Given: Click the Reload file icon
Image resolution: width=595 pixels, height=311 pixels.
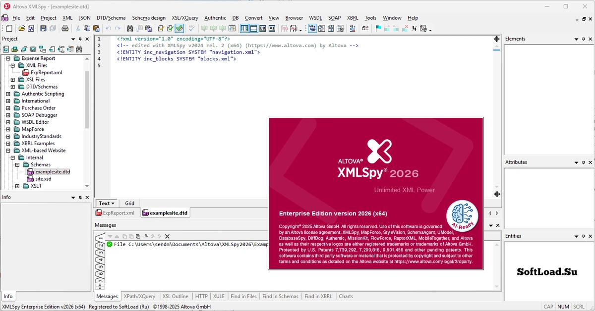Looking at the screenshot, I should pyautogui.click(x=31, y=29).
